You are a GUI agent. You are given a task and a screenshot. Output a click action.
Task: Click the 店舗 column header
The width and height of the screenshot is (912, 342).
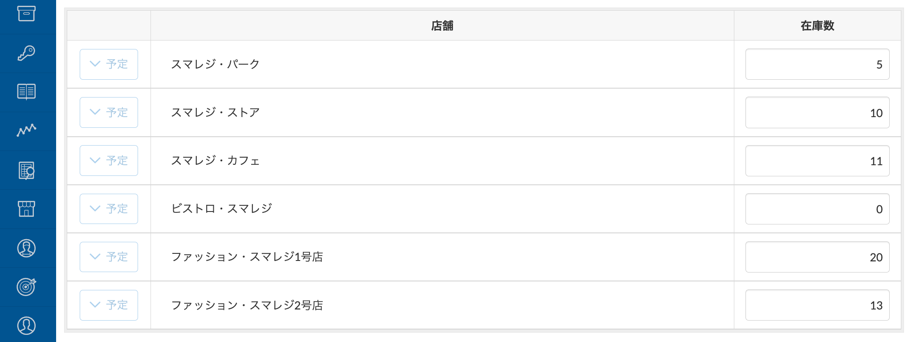coord(442,26)
